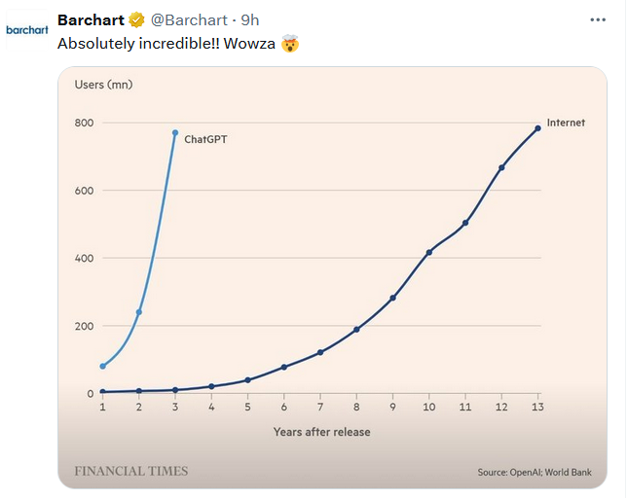628x498 pixels.
Task: Open the three-dot more options menu
Action: click(596, 19)
